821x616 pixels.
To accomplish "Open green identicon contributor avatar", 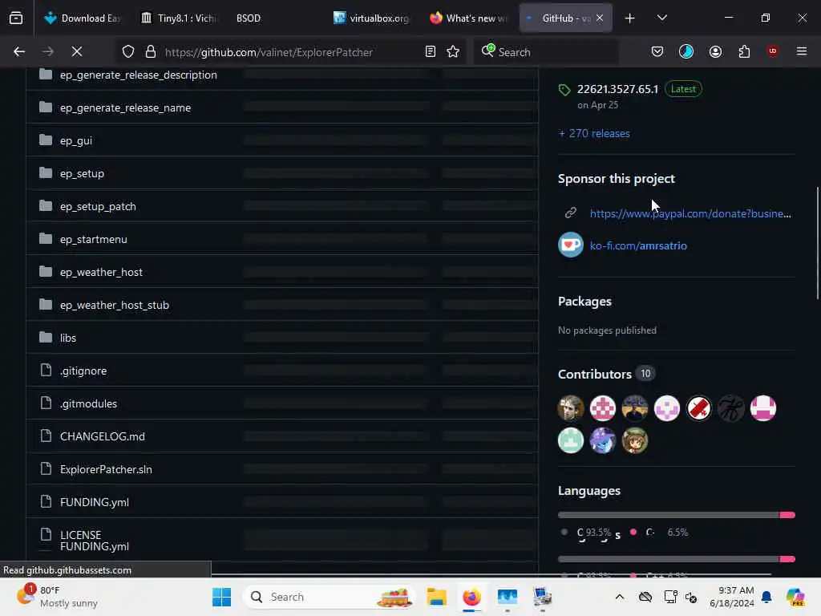I will pyautogui.click(x=571, y=440).
